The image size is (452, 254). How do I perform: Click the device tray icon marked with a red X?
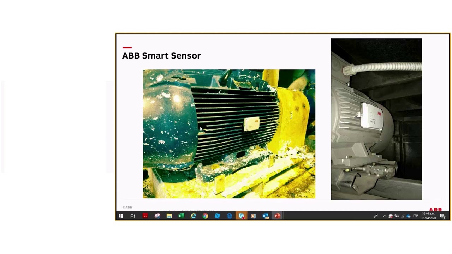point(391,216)
